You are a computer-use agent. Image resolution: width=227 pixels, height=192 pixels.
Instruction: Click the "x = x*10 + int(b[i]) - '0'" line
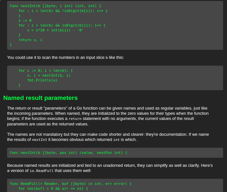56,30
